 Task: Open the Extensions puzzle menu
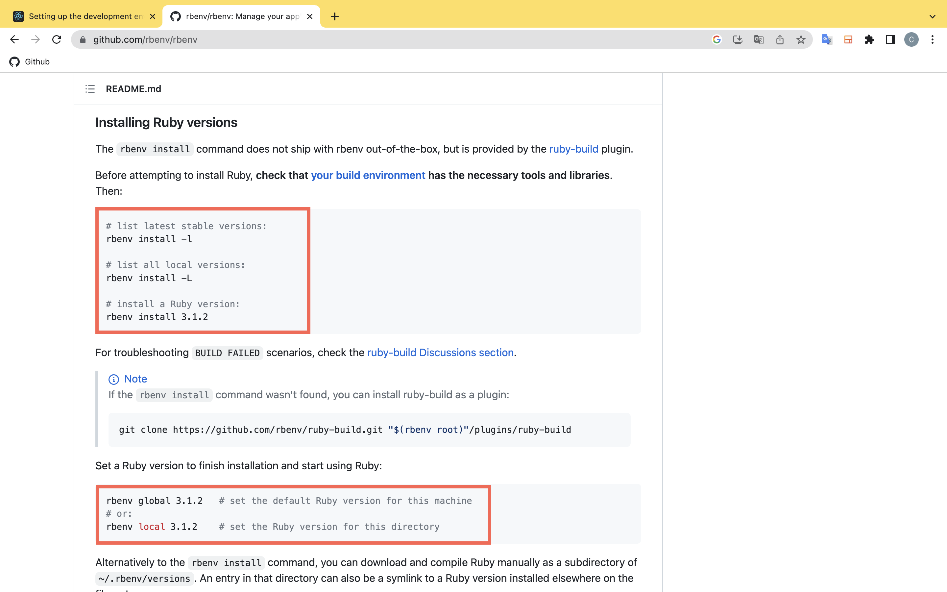pyautogui.click(x=869, y=39)
